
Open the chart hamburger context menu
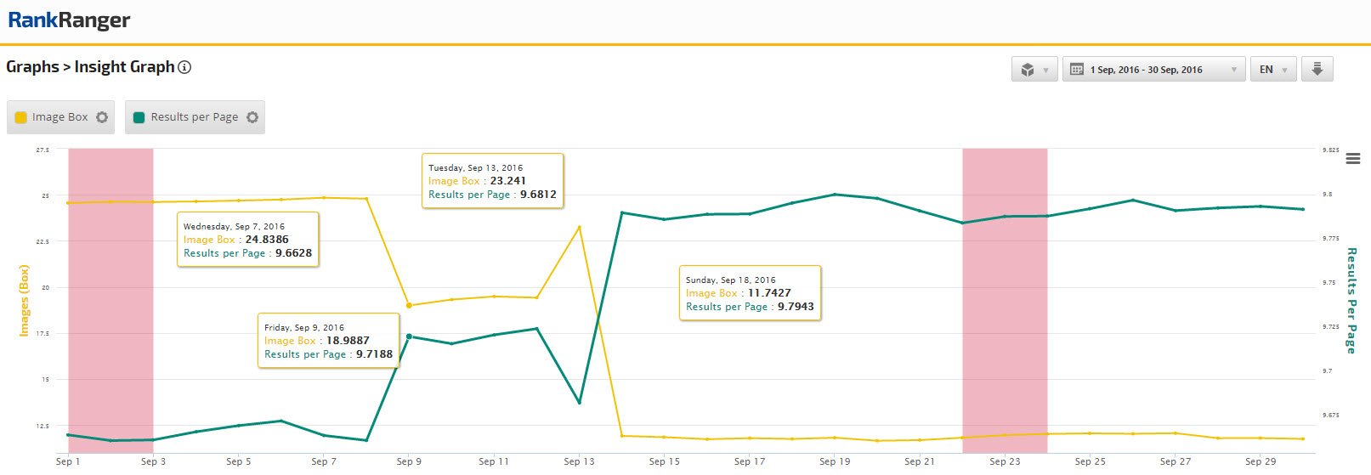tap(1353, 159)
